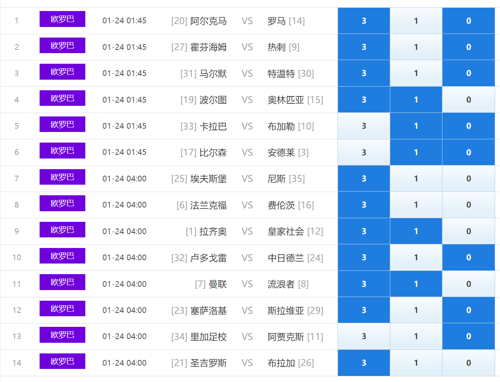
Task: Deselect 3 in 马尔默 vs 特温特 row
Action: click(x=364, y=73)
